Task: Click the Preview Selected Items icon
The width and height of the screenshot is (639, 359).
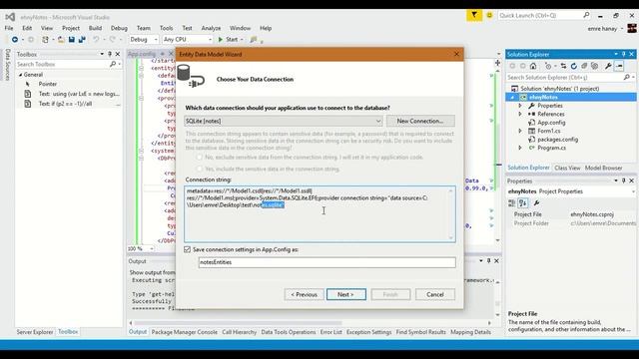Action: coord(619,66)
